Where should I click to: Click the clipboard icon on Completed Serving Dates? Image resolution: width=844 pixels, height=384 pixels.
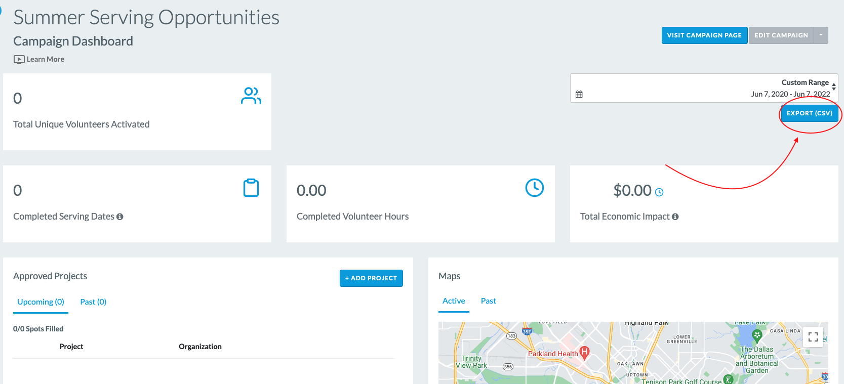click(x=251, y=188)
